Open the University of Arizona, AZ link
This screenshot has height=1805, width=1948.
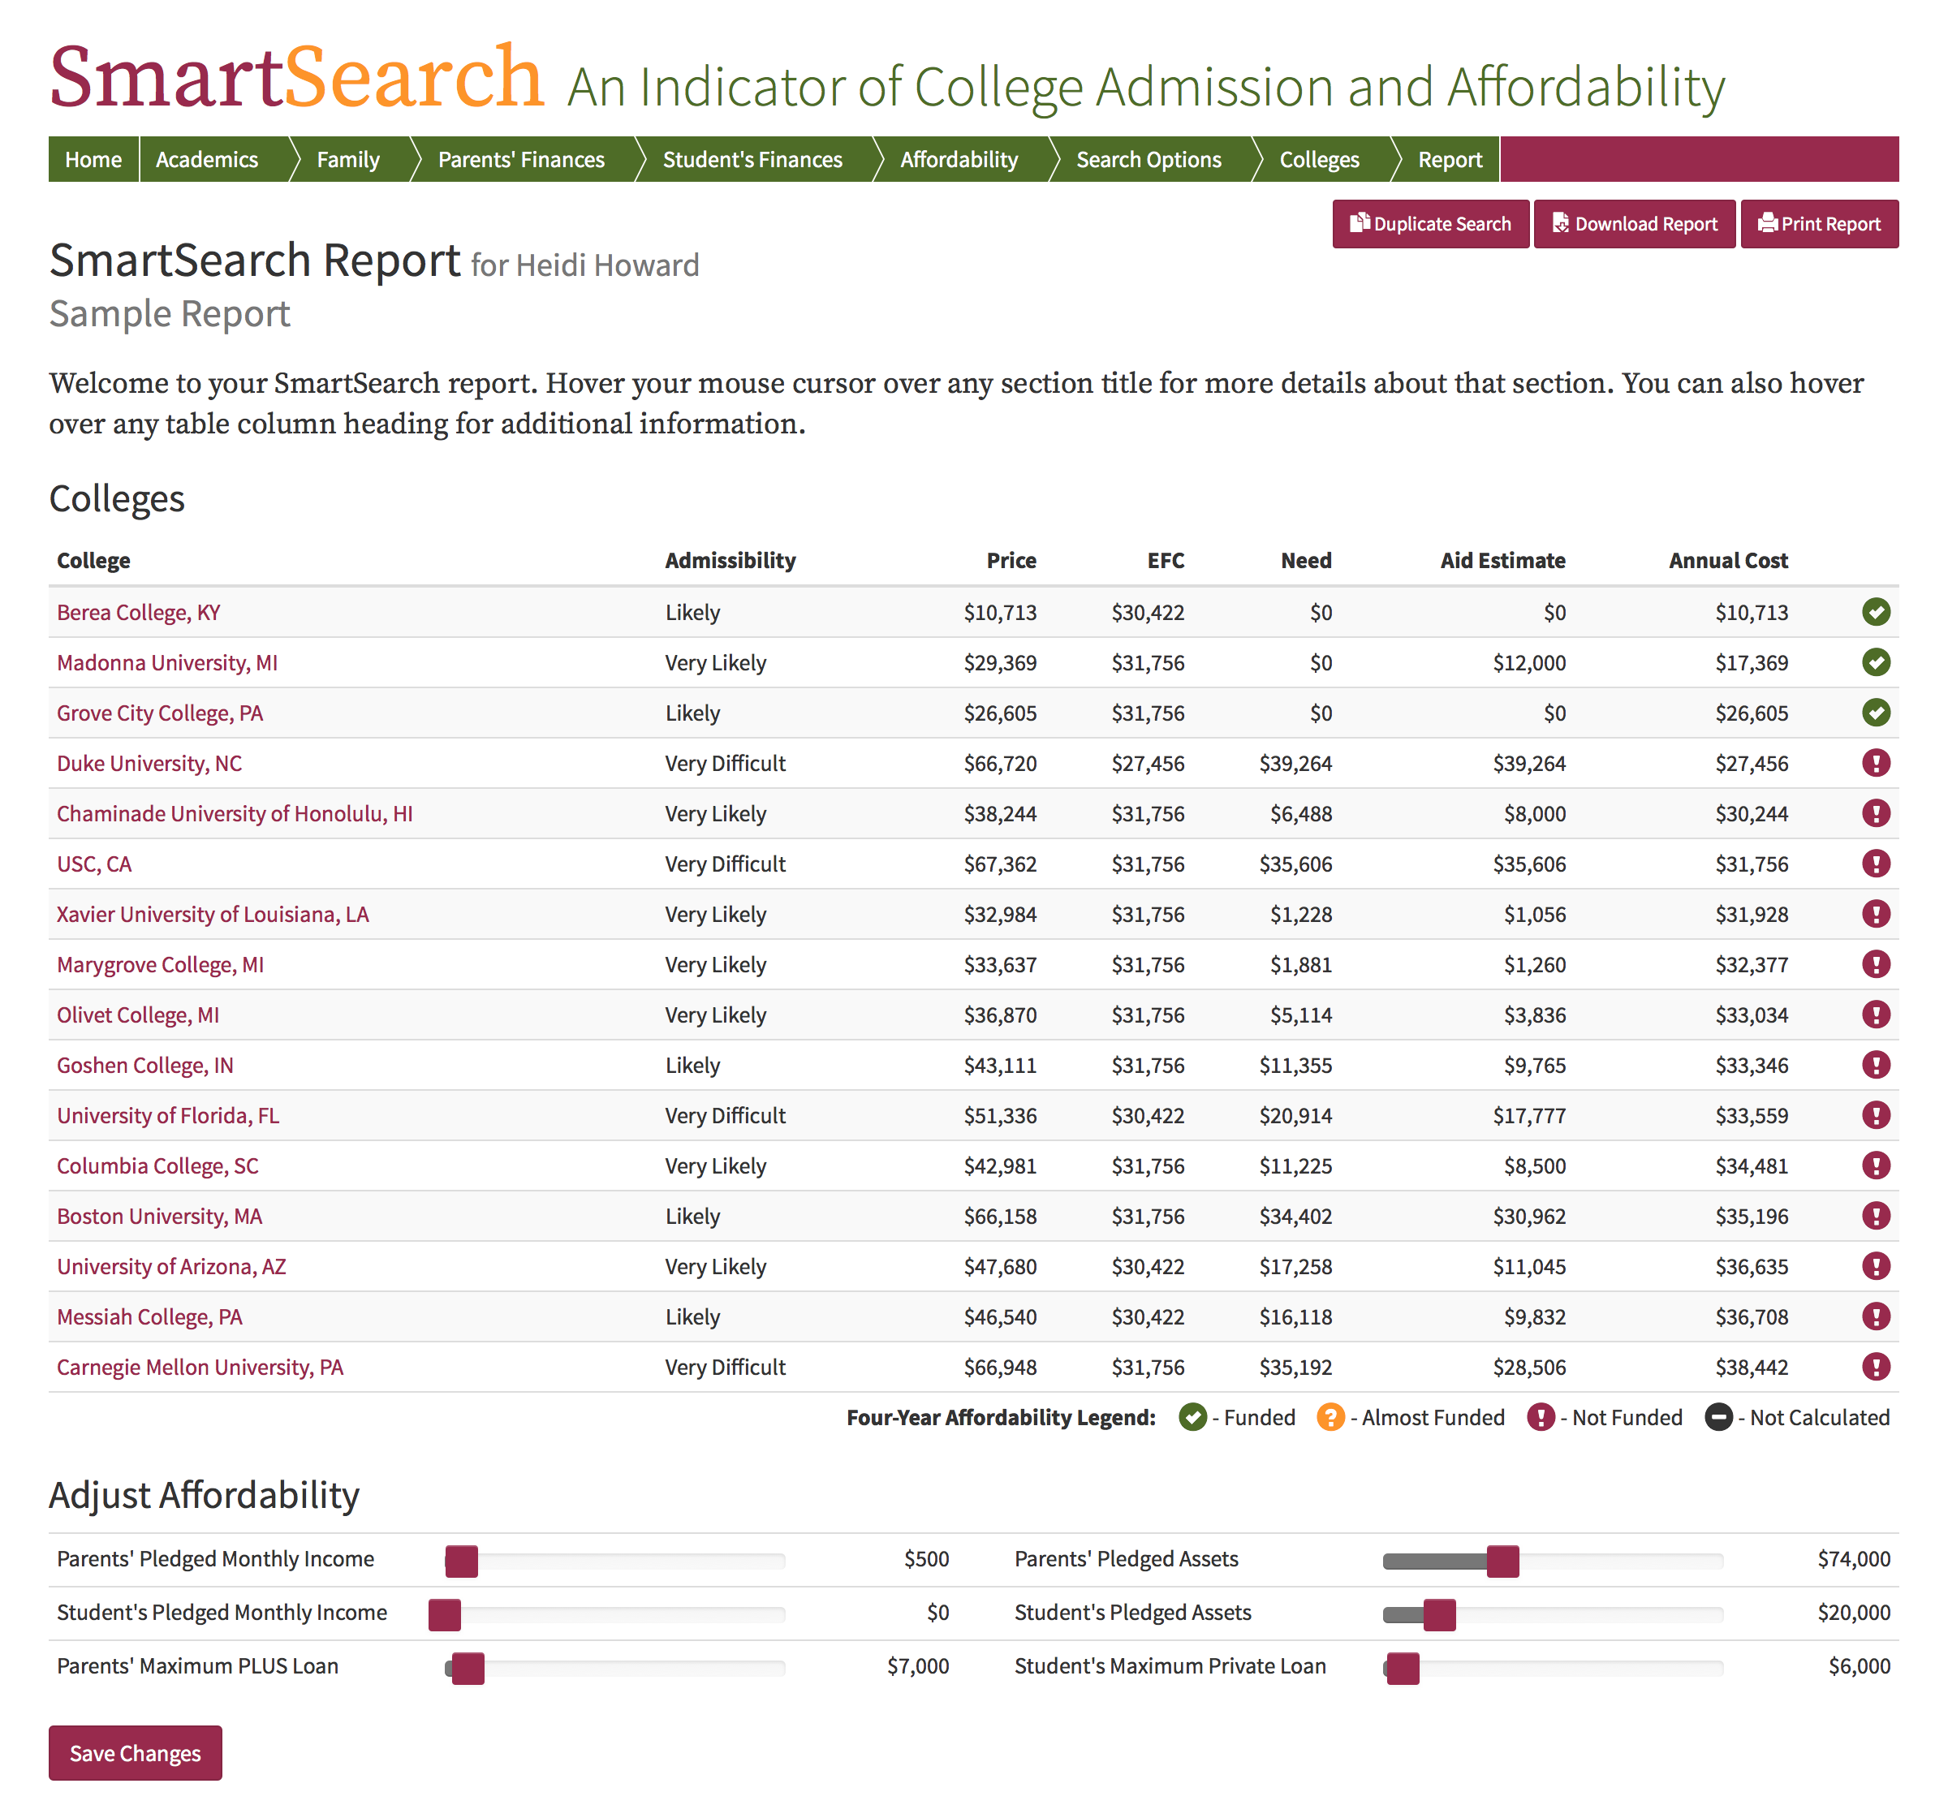[171, 1266]
